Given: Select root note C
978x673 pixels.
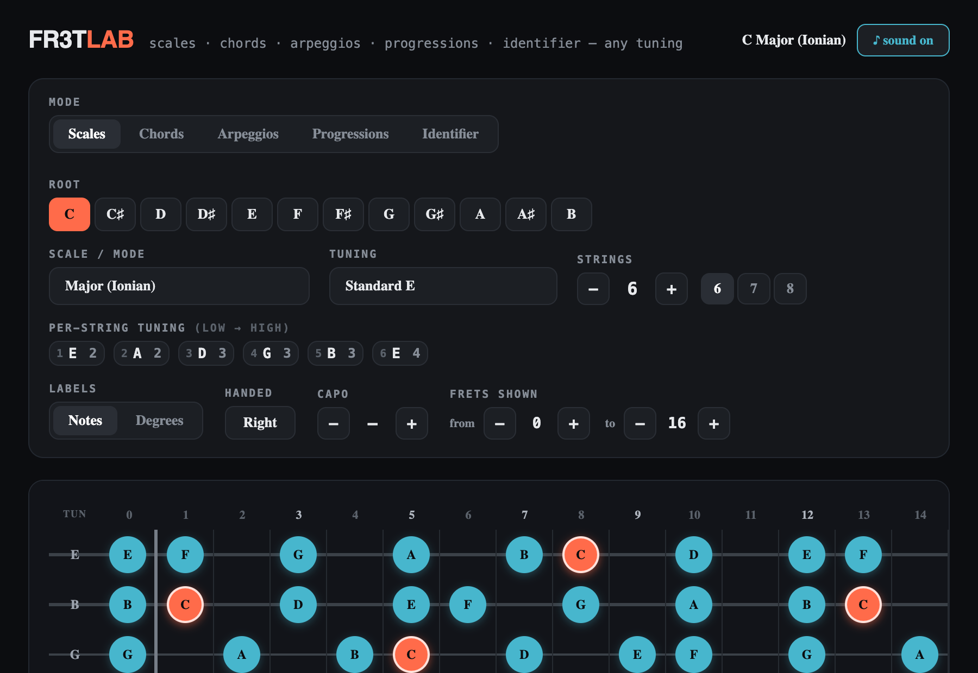Looking at the screenshot, I should (x=70, y=214).
